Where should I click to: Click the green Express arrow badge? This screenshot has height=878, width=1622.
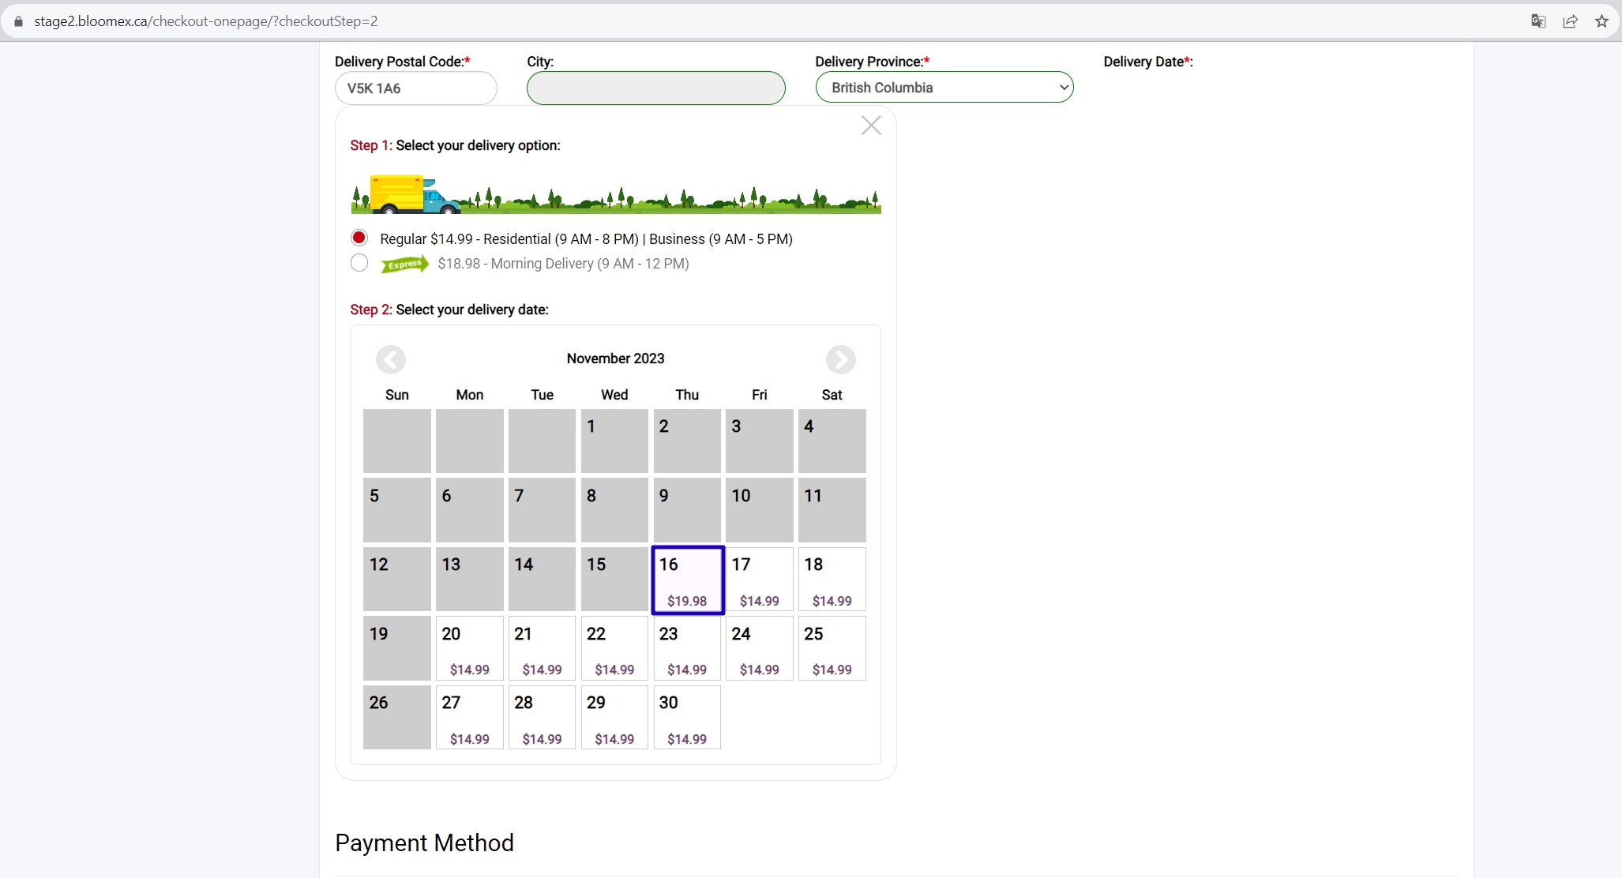point(404,264)
